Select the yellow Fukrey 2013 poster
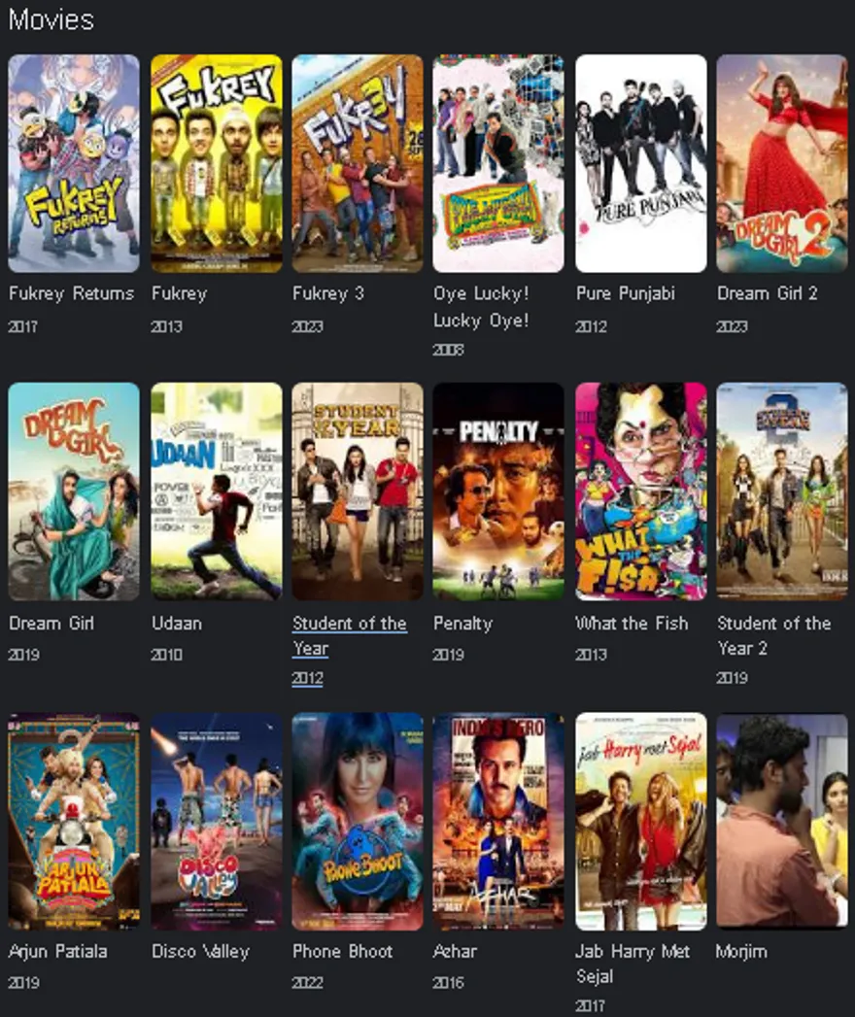Screen dimensions: 855x1017 tap(216, 163)
